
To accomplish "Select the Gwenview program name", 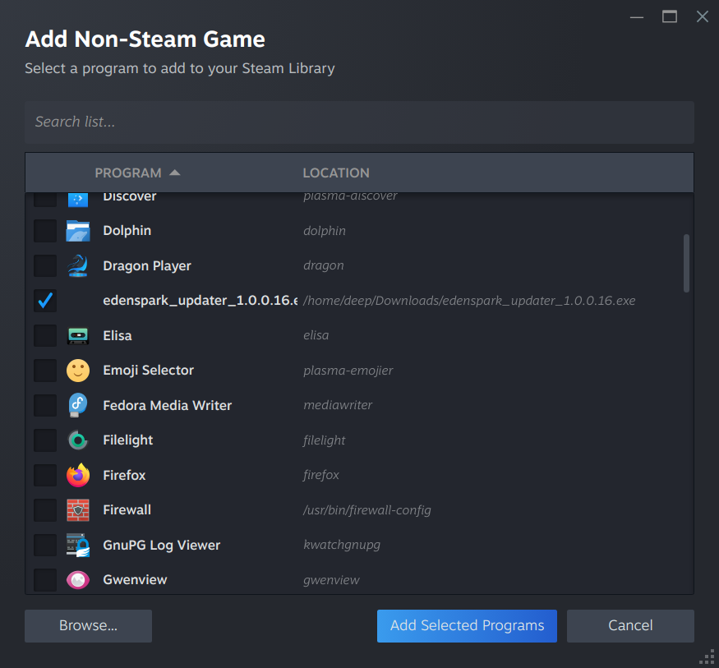I will click(135, 580).
